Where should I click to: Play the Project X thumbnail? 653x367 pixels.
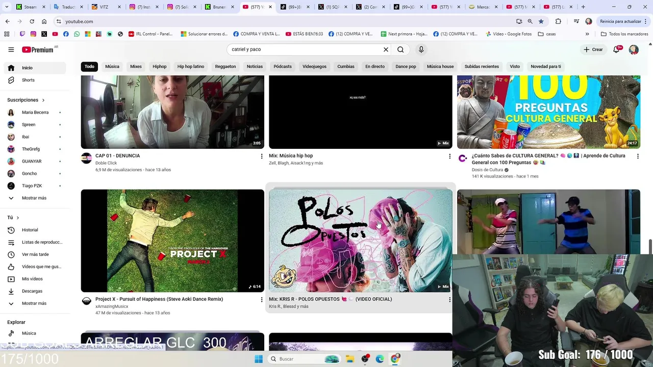click(172, 241)
